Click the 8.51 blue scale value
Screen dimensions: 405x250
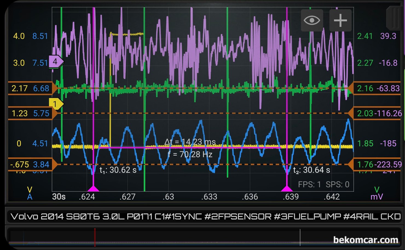(40, 36)
